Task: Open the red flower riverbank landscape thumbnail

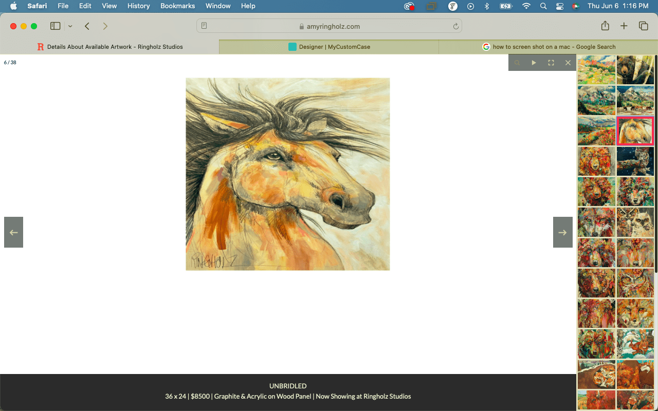Action: tap(596, 131)
